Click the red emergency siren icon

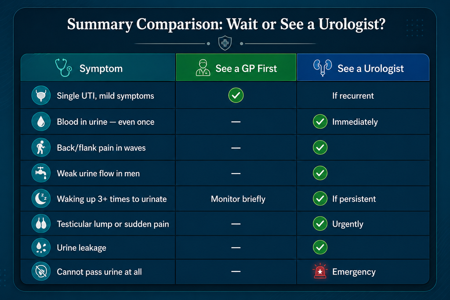pos(320,271)
